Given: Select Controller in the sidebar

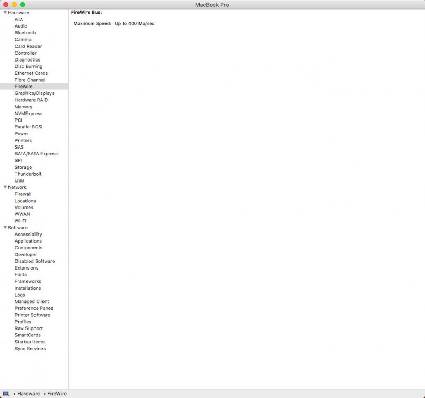Looking at the screenshot, I should click(25, 53).
